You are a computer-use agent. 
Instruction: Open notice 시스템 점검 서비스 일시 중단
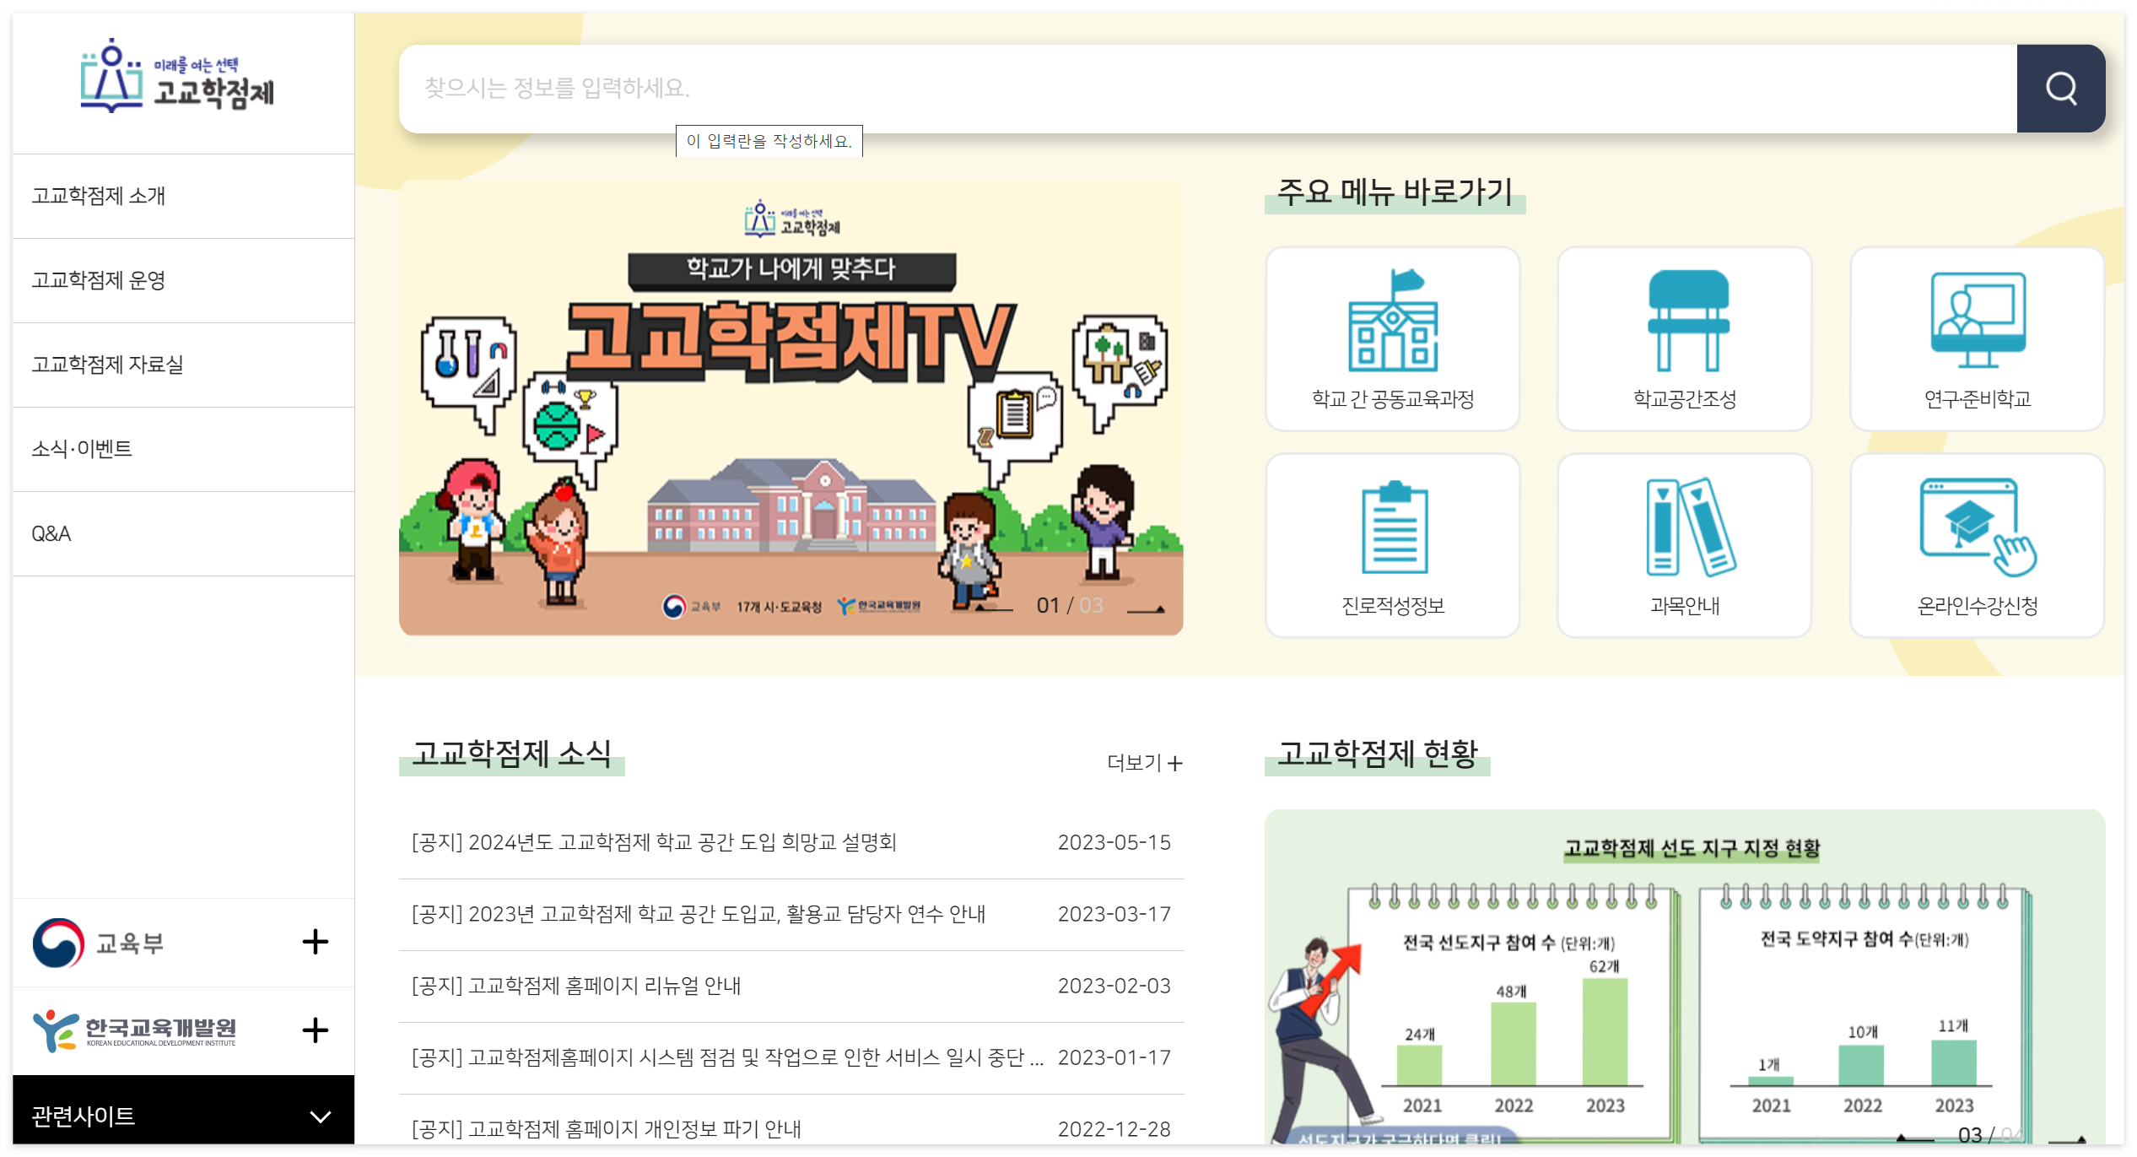[727, 1057]
